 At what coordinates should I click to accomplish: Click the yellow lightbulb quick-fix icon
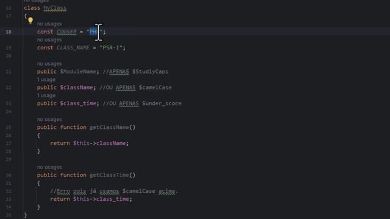click(x=30, y=20)
